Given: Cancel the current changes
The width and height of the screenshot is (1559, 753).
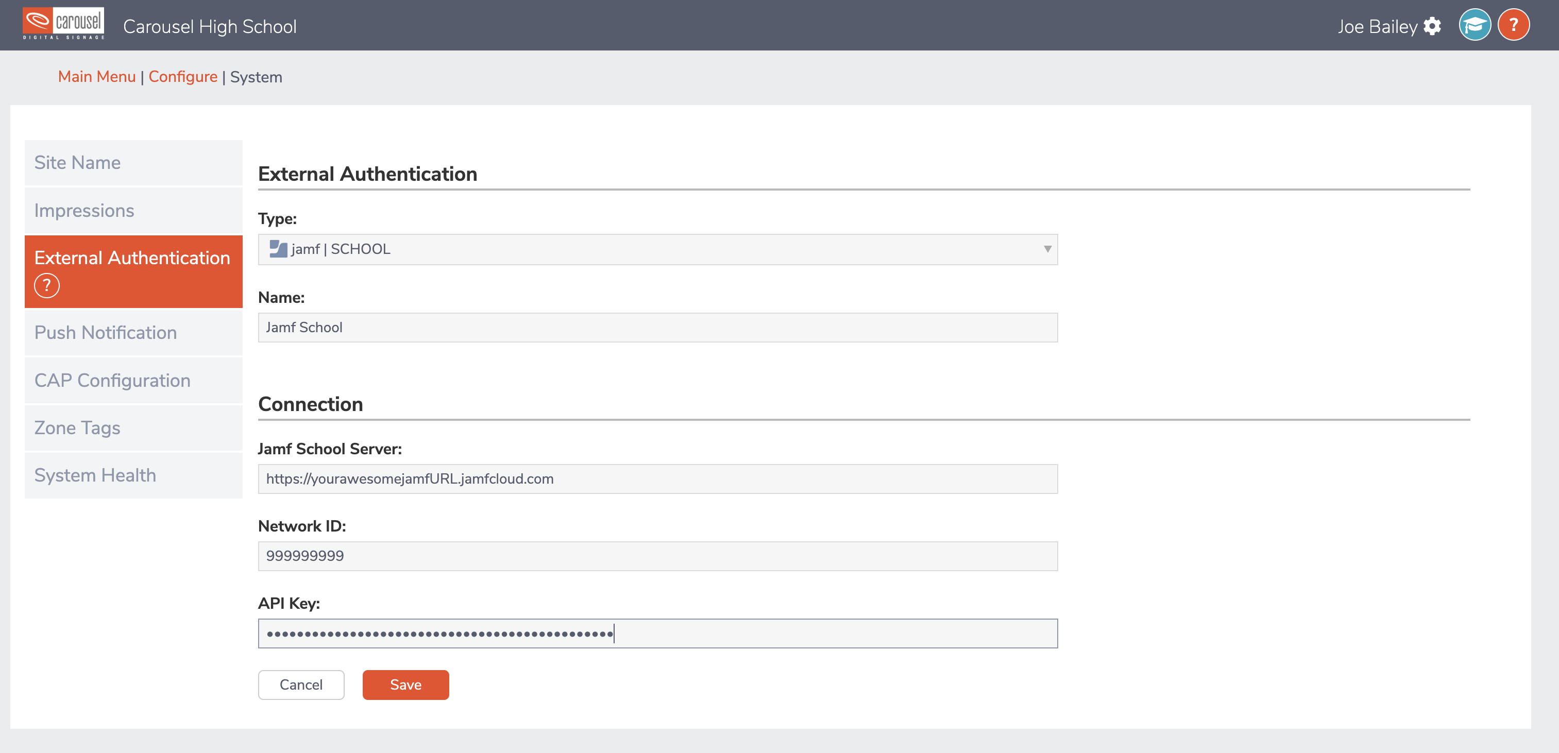Looking at the screenshot, I should (301, 684).
